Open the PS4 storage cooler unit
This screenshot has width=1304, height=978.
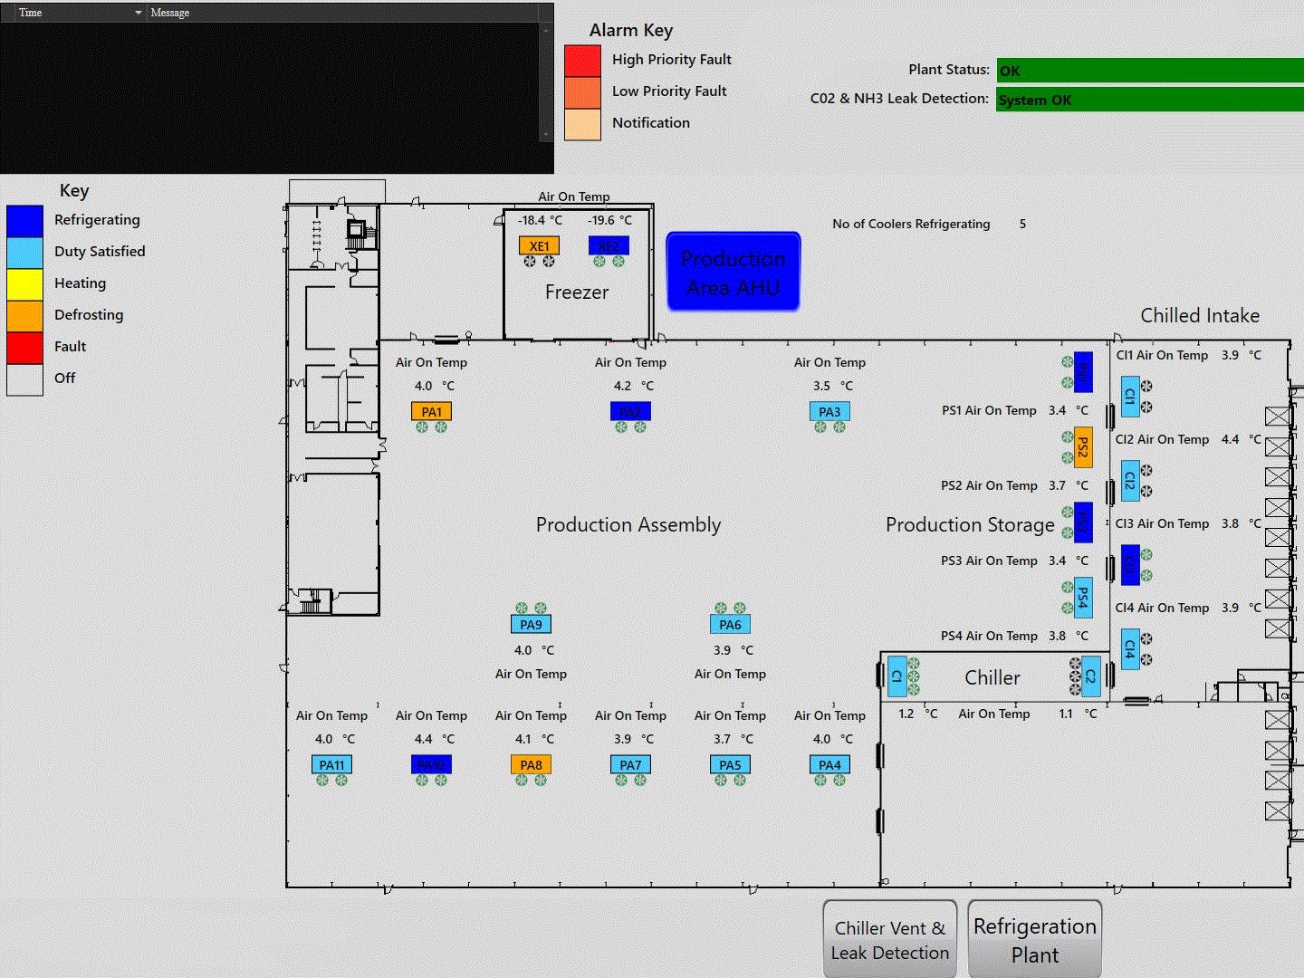(1082, 598)
